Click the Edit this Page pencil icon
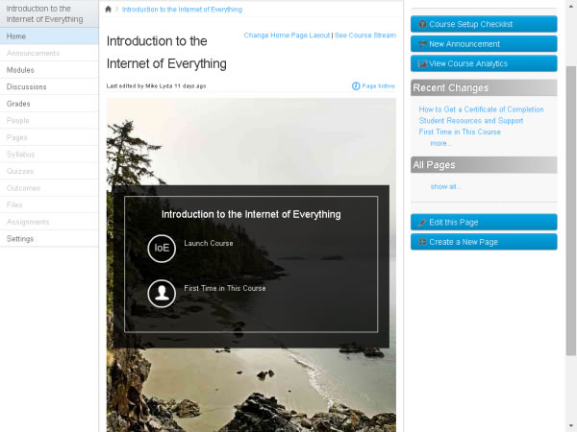This screenshot has width=577, height=432. 422,222
